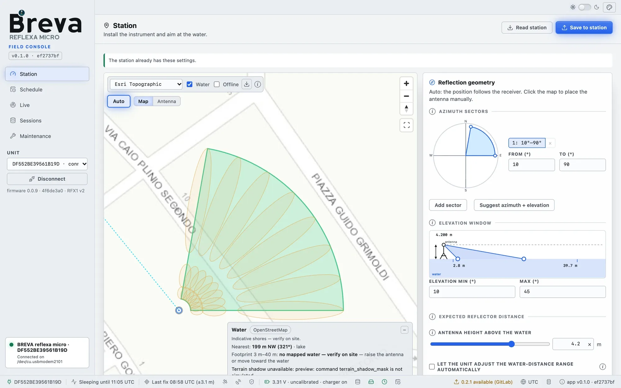Clear the antenna height value
The height and width of the screenshot is (388, 621).
(589, 344)
